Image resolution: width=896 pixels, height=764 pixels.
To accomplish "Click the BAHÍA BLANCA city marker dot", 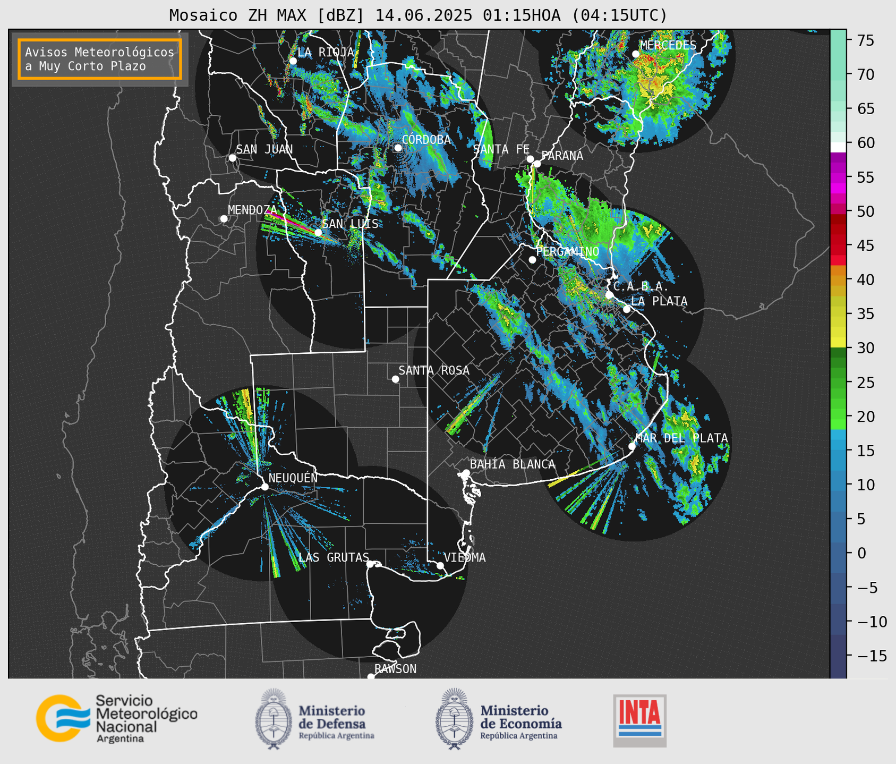I will click(466, 473).
